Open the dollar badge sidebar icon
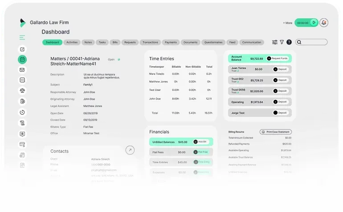 coord(22,134)
